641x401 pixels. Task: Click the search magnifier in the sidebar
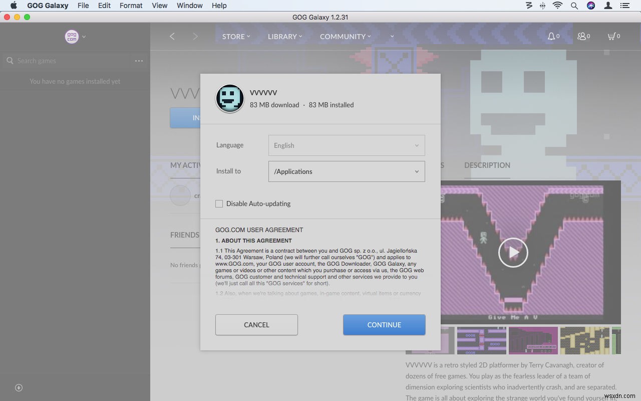(x=10, y=61)
